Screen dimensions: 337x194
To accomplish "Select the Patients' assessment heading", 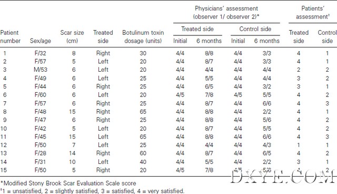I will click(x=313, y=13).
